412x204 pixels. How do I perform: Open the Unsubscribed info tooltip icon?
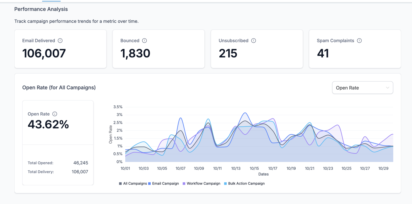tap(254, 41)
